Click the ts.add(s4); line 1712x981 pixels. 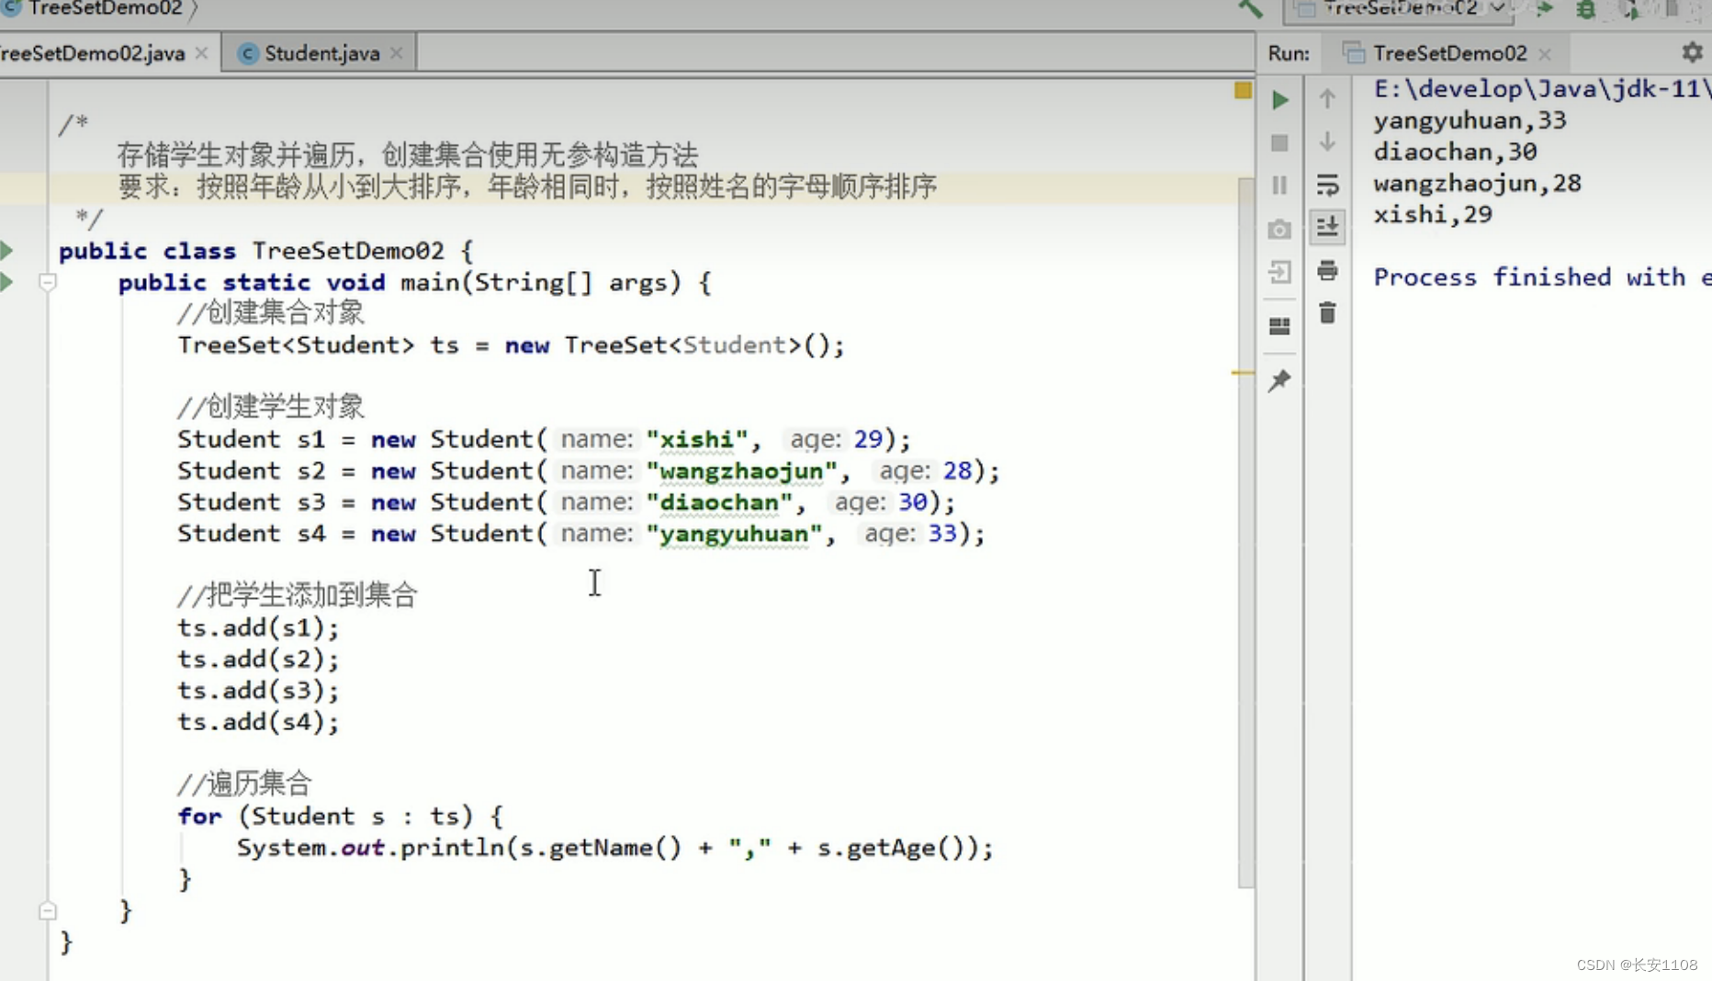[258, 722]
